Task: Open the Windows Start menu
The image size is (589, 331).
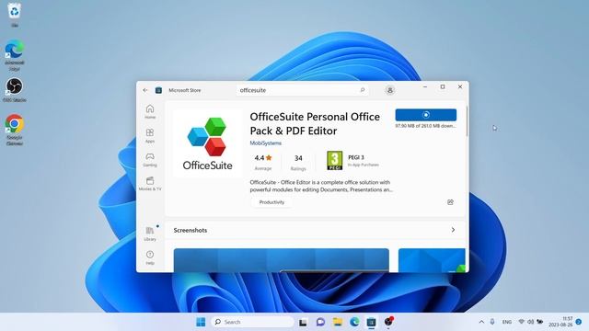Action: 201,322
